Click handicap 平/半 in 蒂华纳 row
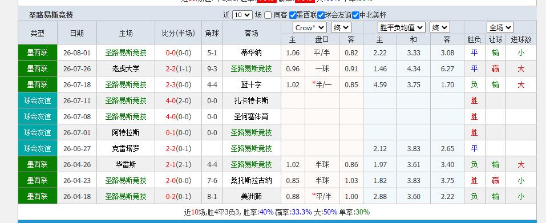546x223 pixels. tap(322, 53)
